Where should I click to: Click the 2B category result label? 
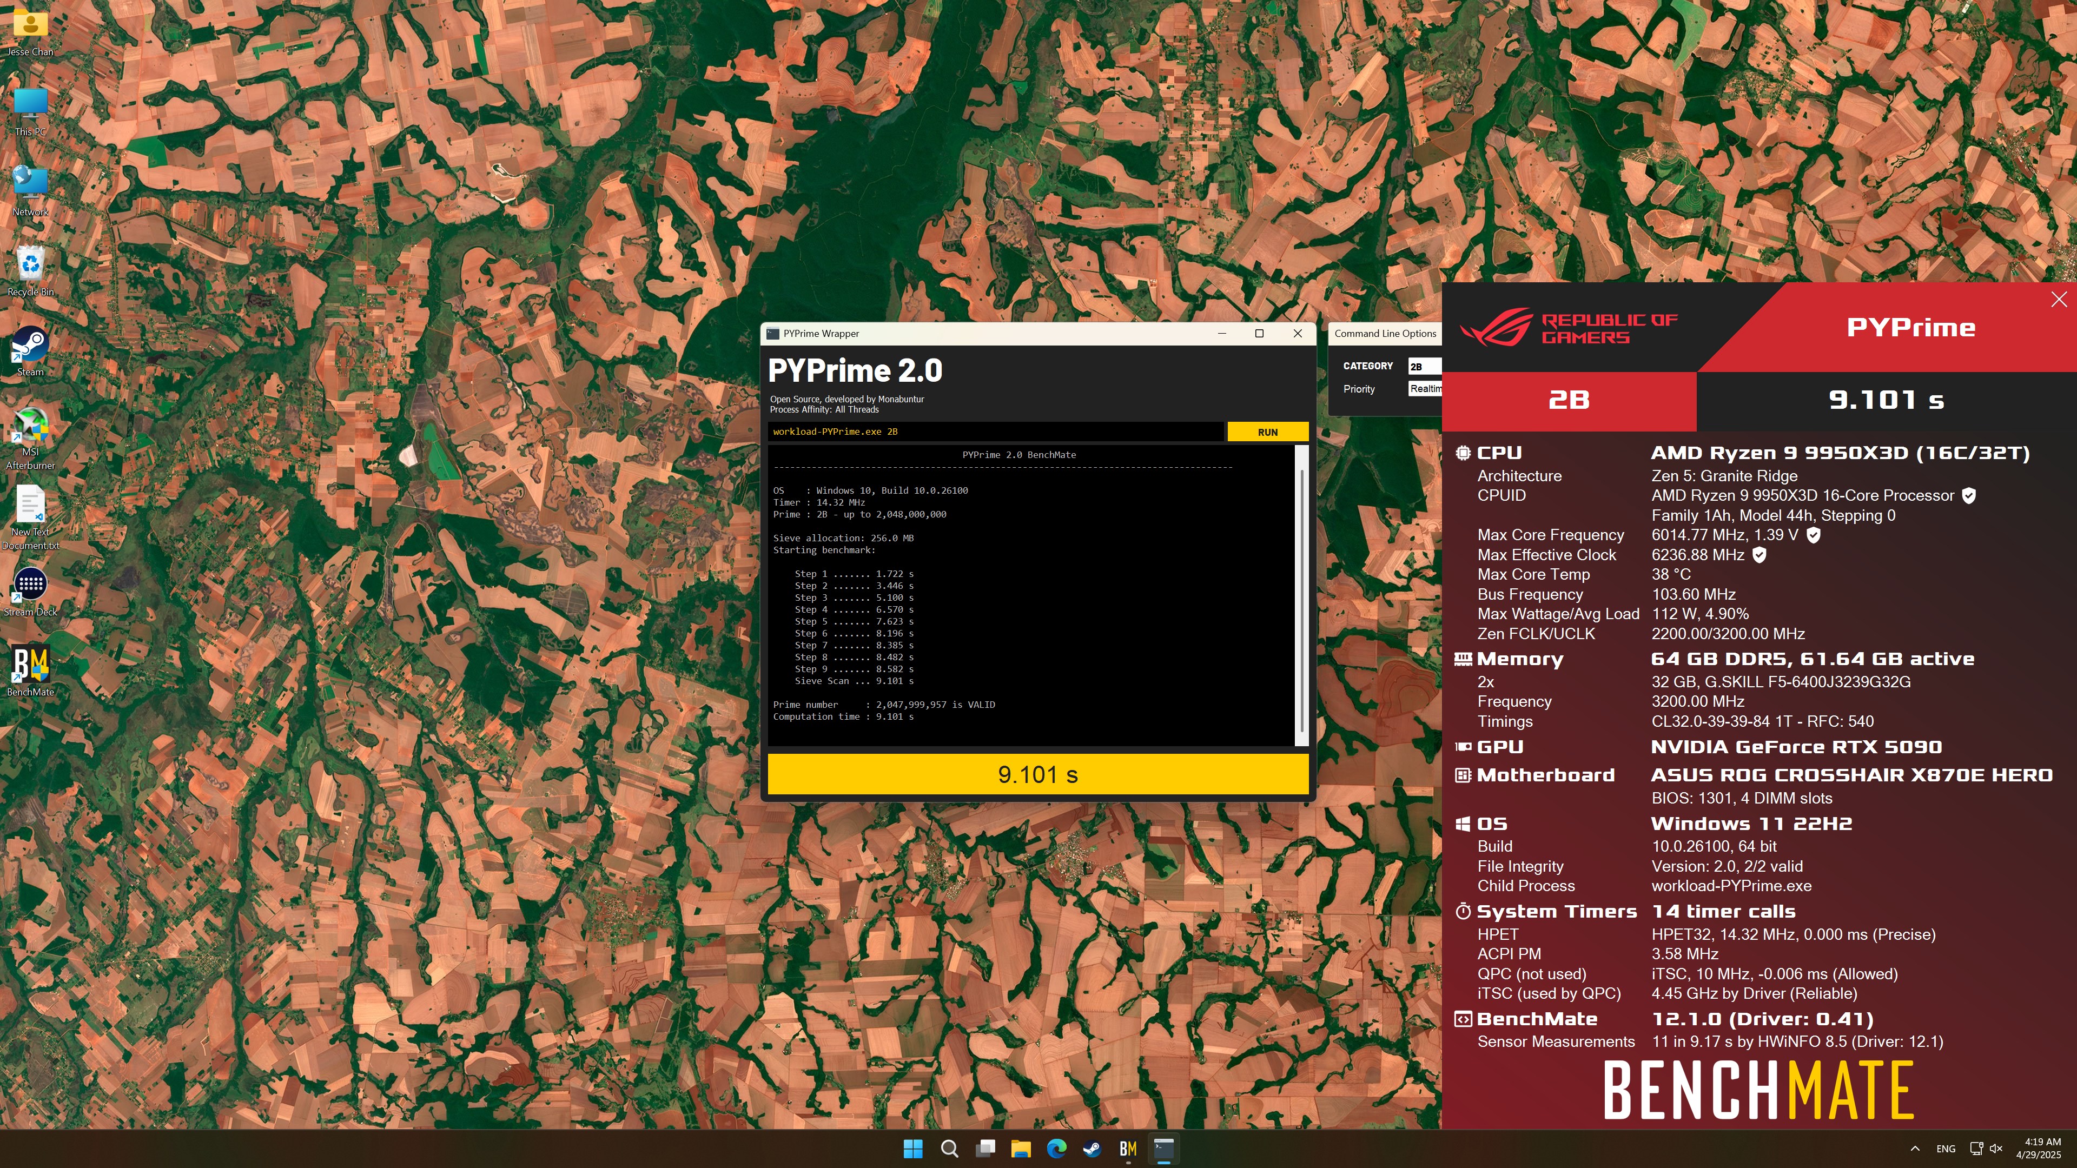pos(1568,400)
